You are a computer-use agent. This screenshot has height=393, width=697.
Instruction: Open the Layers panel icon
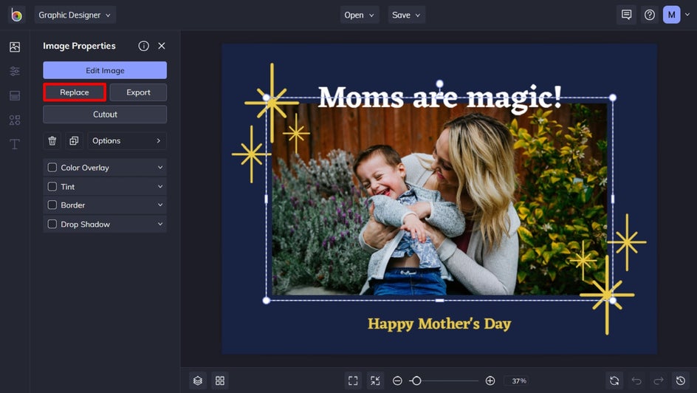tap(198, 380)
